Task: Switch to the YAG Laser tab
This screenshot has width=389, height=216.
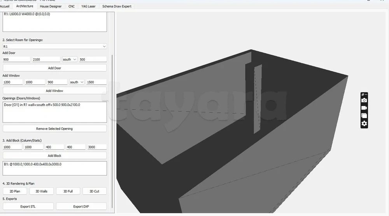Action: pos(88,6)
